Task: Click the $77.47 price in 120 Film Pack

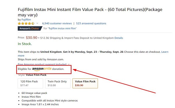Action: point(24,85)
